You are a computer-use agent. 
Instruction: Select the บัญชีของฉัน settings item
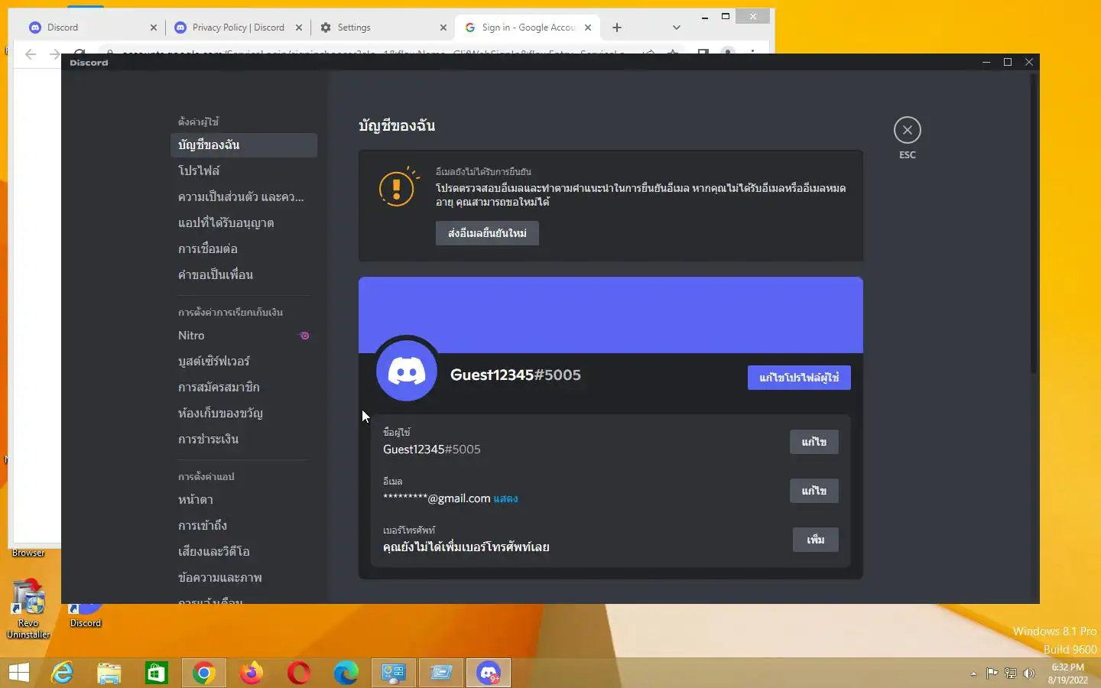[244, 145]
